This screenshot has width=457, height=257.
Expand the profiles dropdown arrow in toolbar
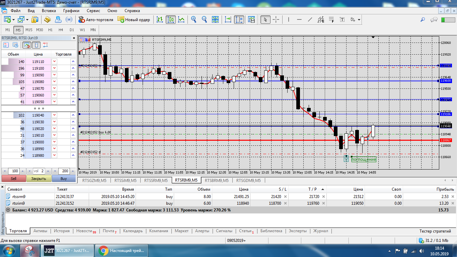pos(27,20)
